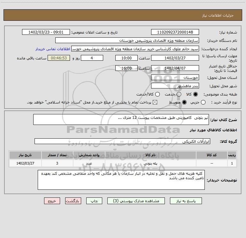Click the request creator name field
The image size is (246, 238).
point(135,49)
